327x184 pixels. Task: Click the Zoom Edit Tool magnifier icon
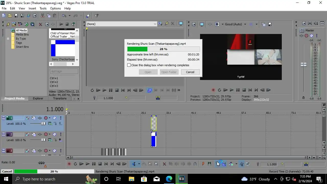pos(156,164)
